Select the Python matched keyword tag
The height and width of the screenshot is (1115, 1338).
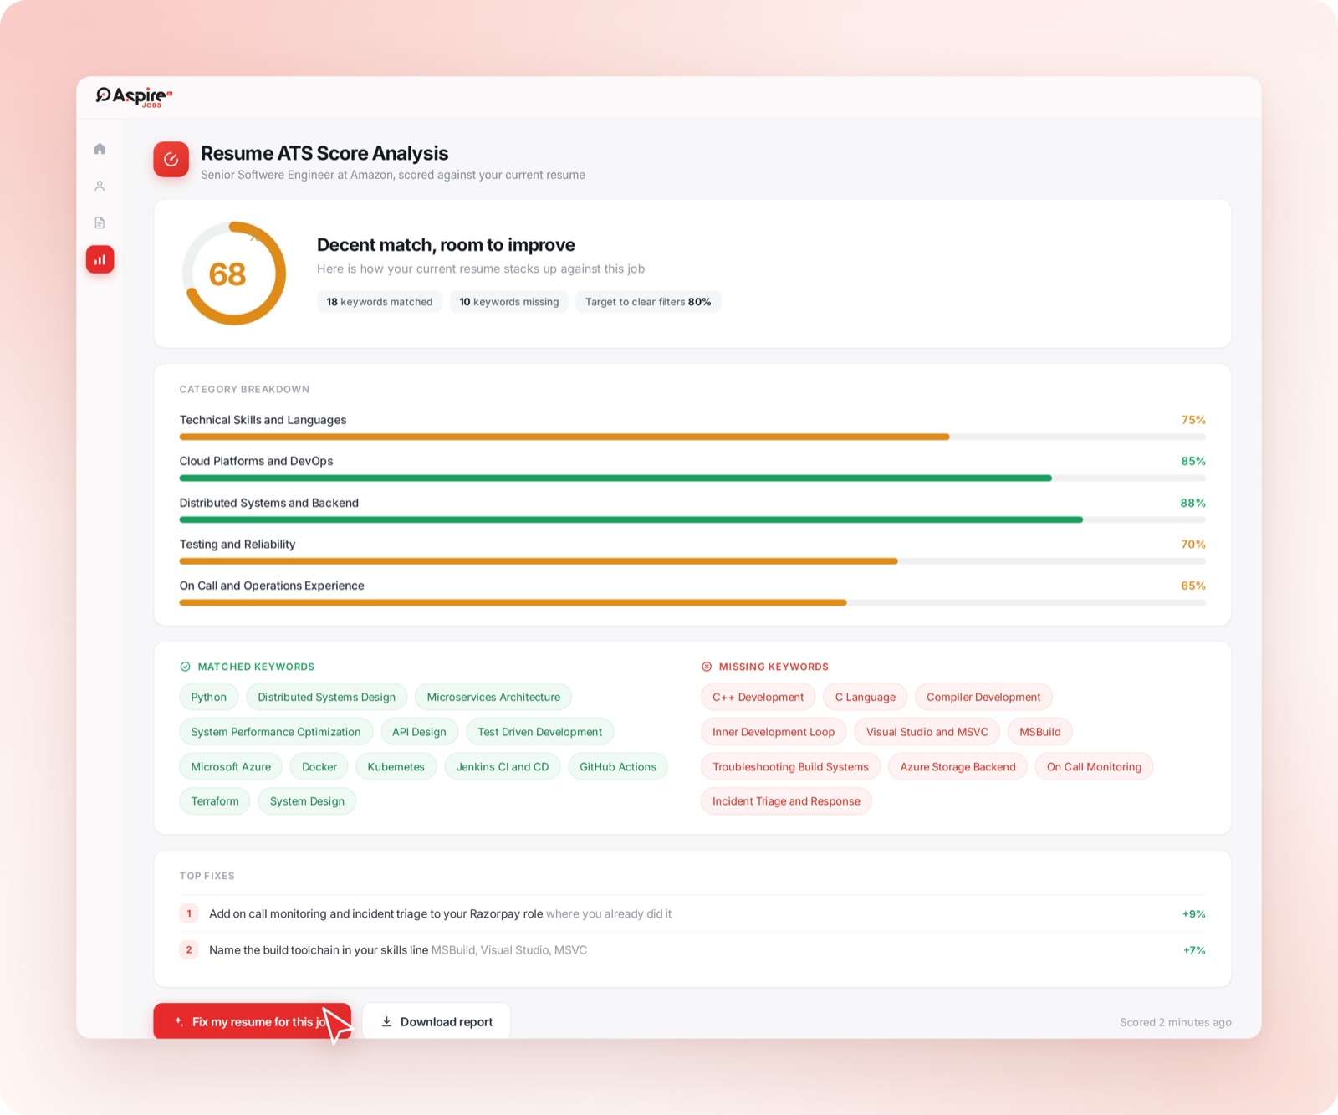pyautogui.click(x=209, y=697)
